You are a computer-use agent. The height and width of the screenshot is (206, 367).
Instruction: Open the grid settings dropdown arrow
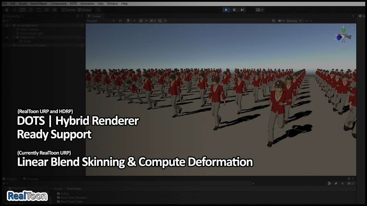165,21
